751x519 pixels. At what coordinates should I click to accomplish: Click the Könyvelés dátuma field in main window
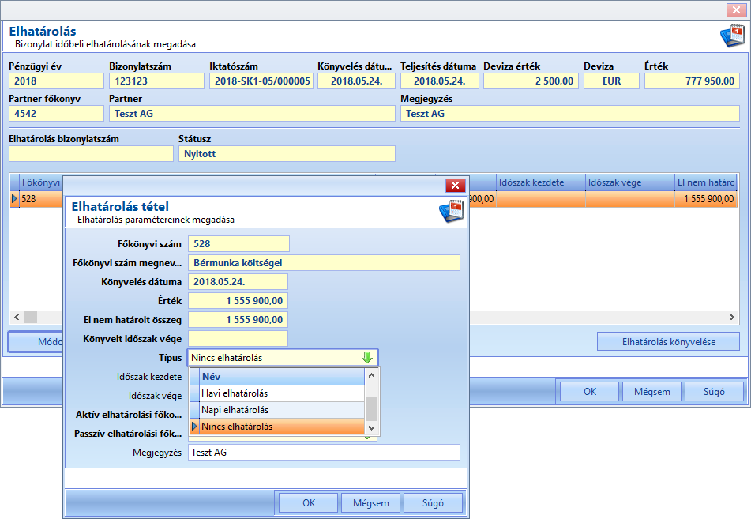click(x=356, y=81)
